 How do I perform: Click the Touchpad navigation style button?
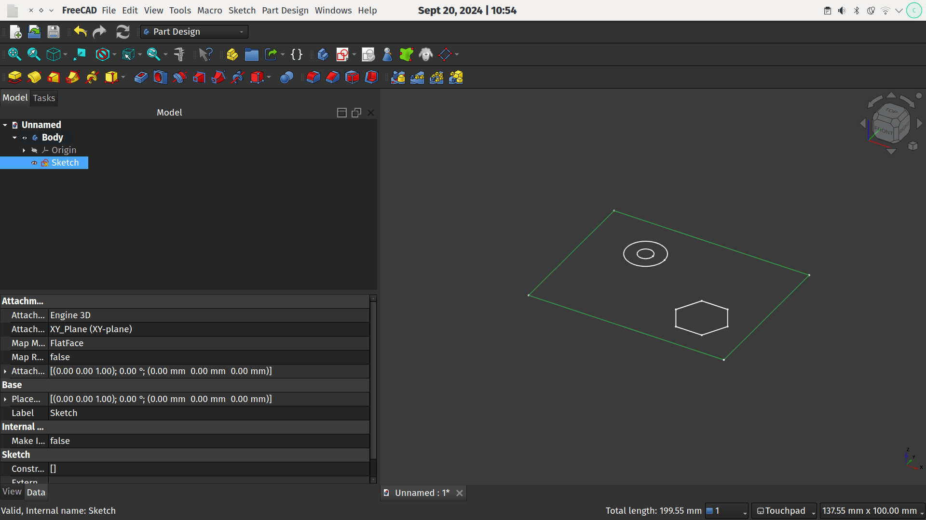pos(784,510)
